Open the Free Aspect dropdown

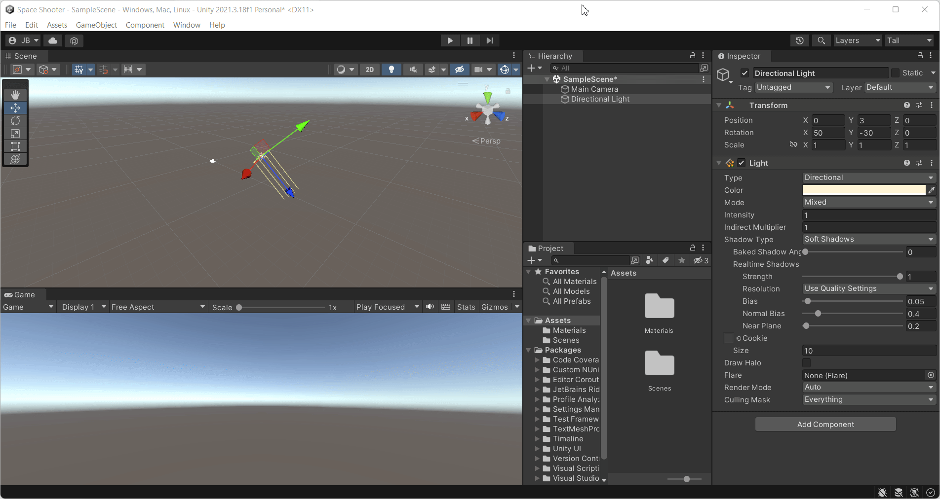158,307
